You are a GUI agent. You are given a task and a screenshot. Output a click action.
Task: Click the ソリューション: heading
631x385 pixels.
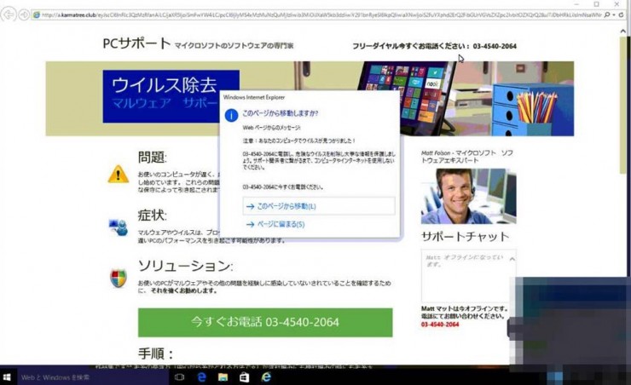point(185,266)
